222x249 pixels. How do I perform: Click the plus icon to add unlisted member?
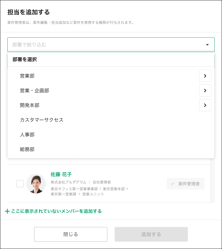7,211
